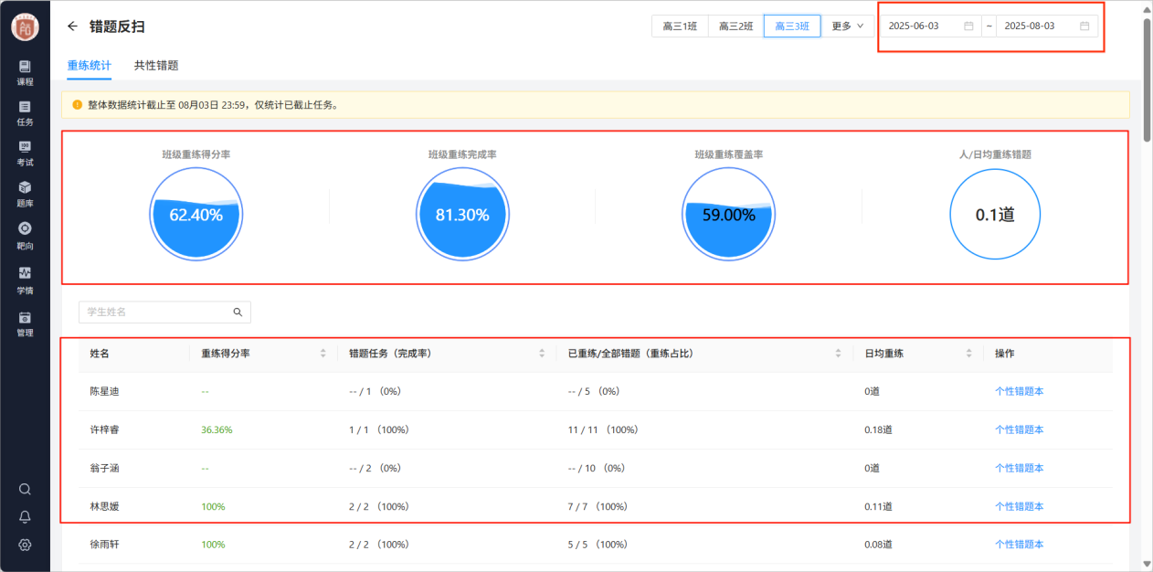Click student name 翁子涵
The height and width of the screenshot is (572, 1153).
[105, 468]
